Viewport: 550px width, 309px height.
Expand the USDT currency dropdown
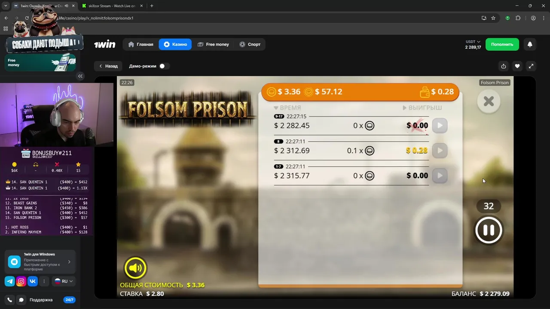click(x=473, y=42)
